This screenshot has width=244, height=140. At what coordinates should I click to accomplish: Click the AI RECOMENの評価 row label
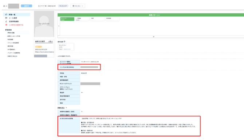click(66, 119)
